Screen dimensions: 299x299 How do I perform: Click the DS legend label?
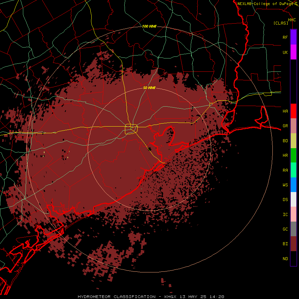pyautogui.click(x=285, y=199)
